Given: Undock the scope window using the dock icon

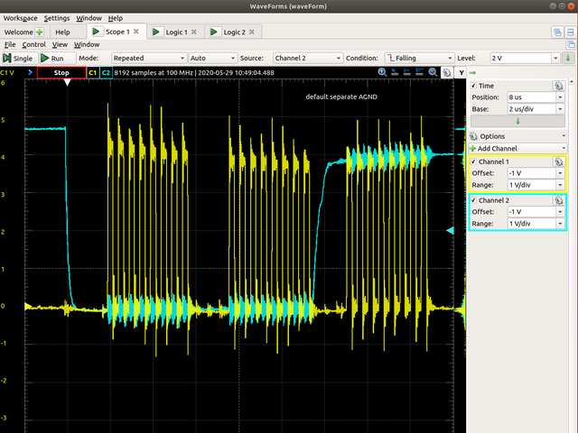Looking at the screenshot, I should 571,45.
